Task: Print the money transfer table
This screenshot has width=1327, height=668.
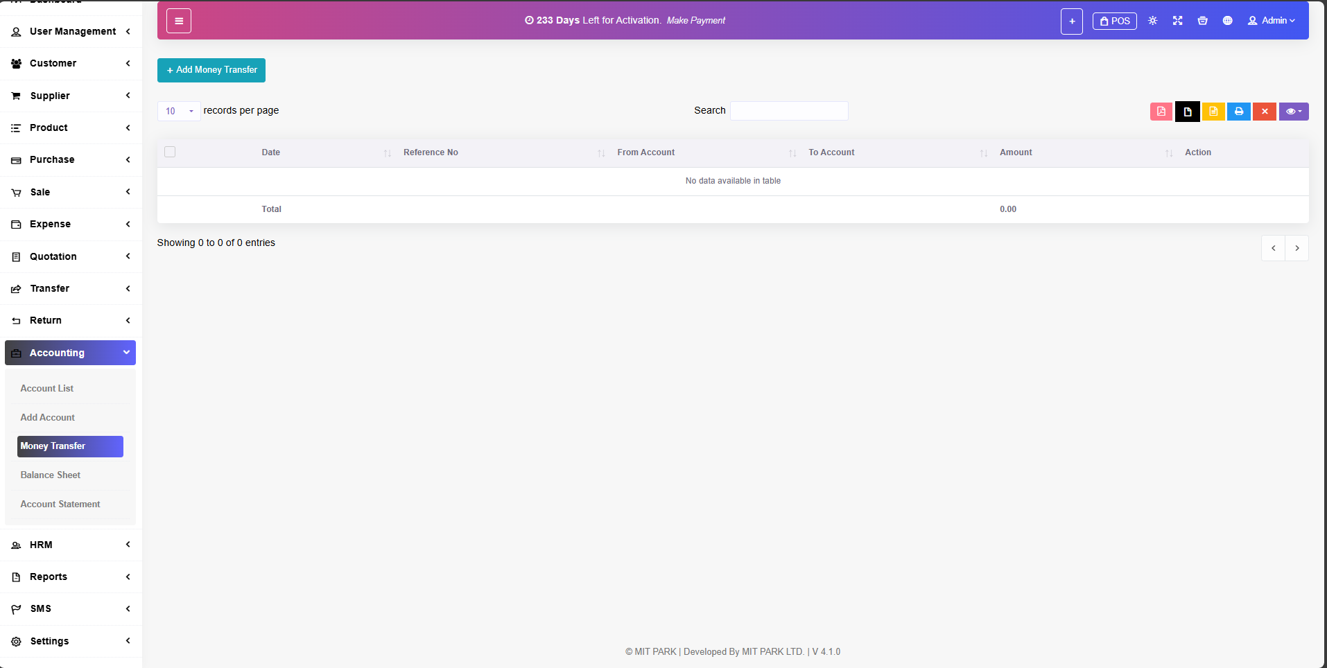Action: click(x=1238, y=112)
